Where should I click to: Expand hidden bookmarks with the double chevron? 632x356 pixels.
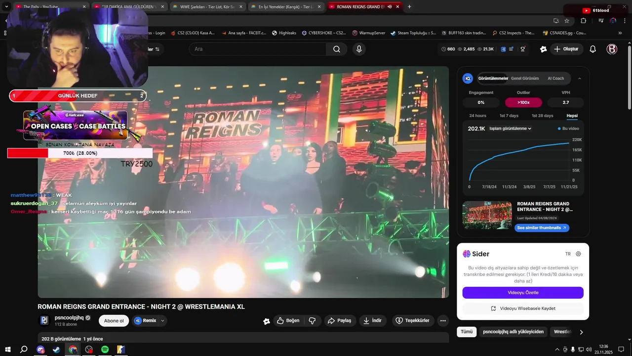tap(620, 33)
